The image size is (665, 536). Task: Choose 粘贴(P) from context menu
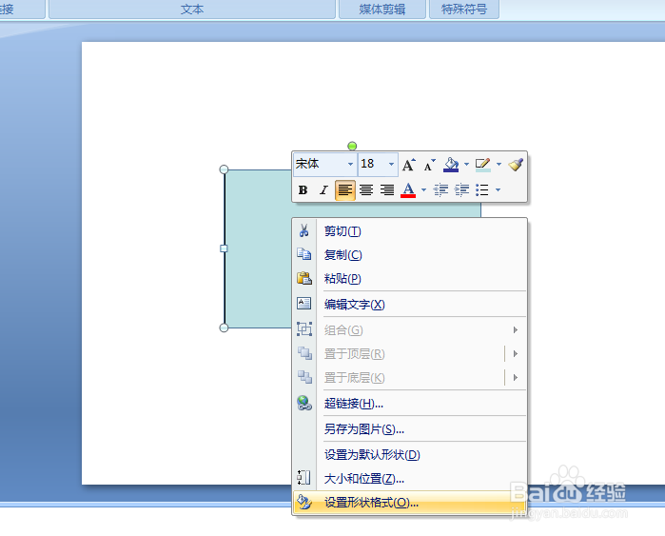409,279
